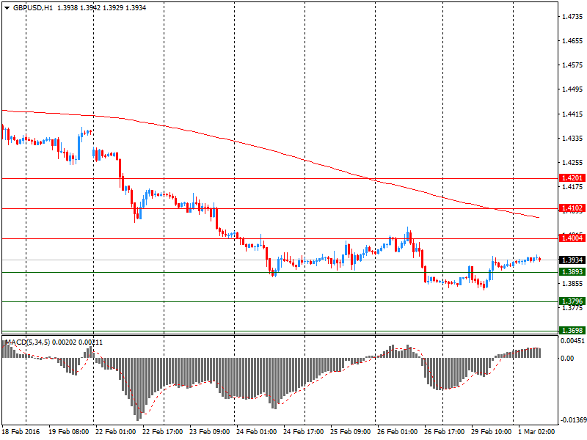Click the 24 Feb 17:00 time label
The height and width of the screenshot is (440, 587).
coord(304,431)
